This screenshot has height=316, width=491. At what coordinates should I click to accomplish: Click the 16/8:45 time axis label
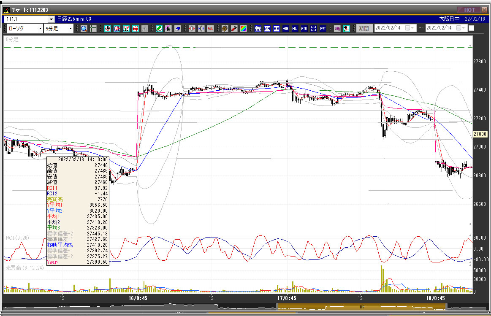(138, 298)
